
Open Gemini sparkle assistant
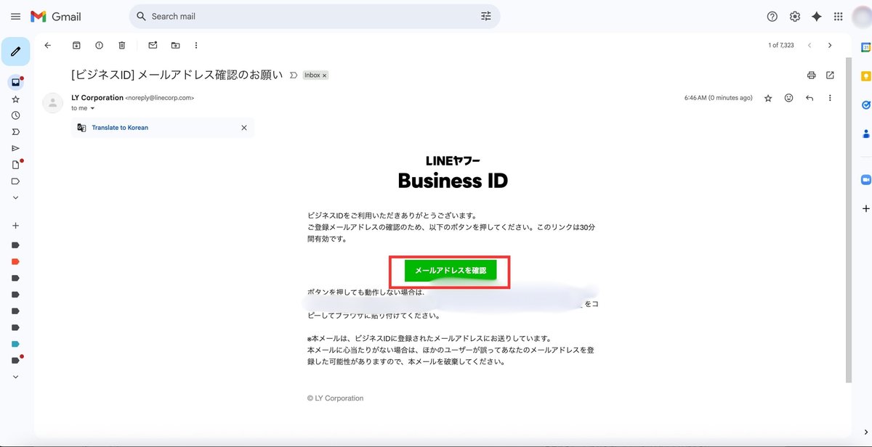[x=817, y=16]
